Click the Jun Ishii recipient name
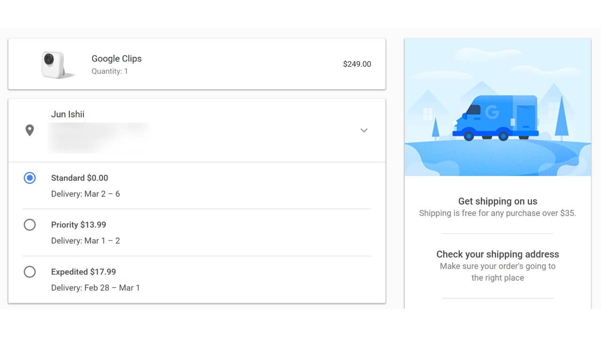The image size is (601, 338). (68, 114)
